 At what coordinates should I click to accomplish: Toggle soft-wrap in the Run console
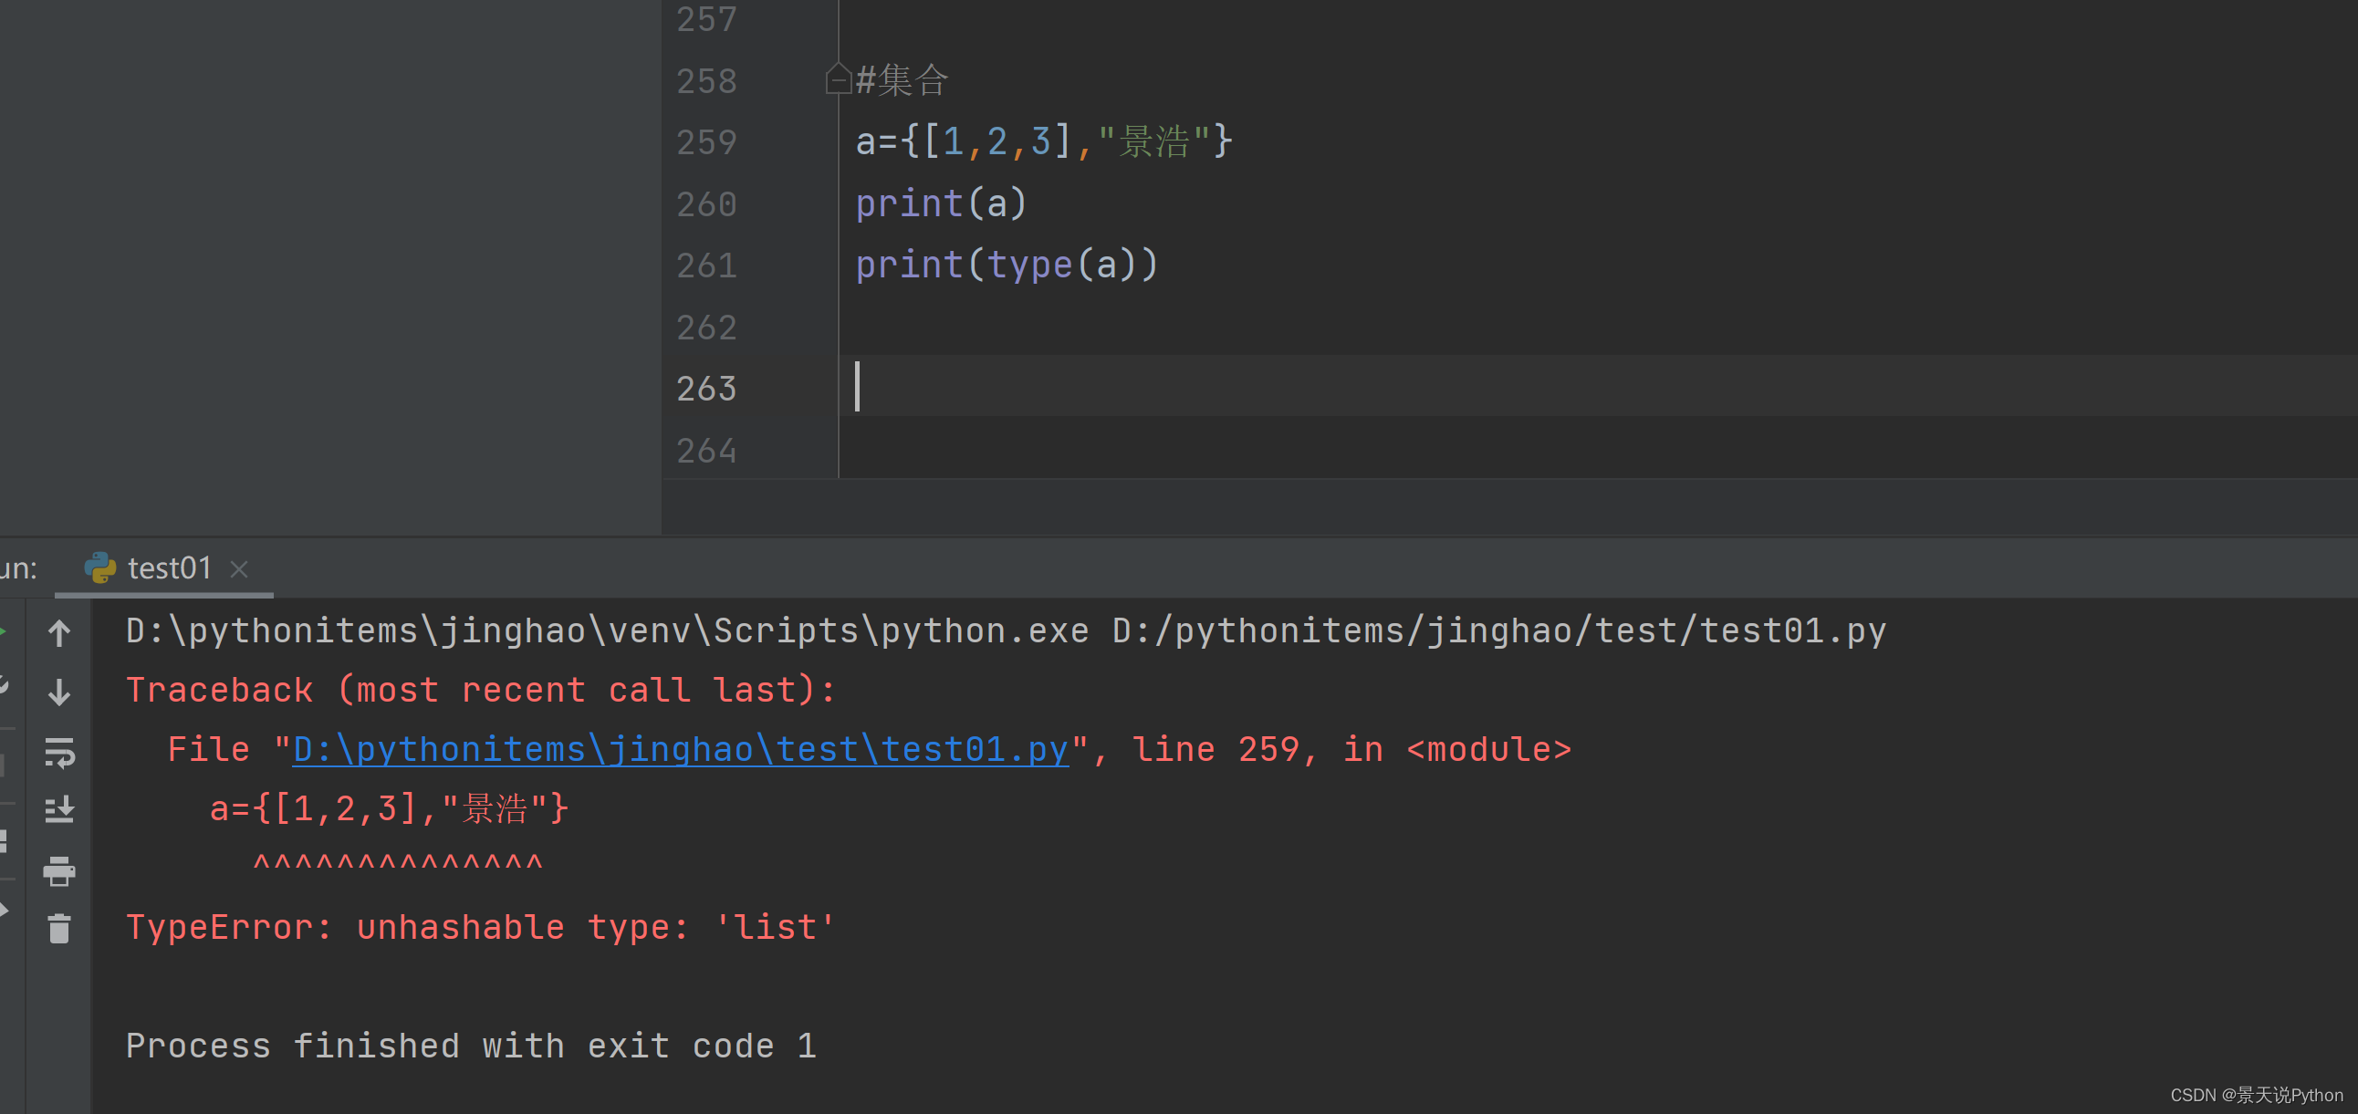pyautogui.click(x=59, y=753)
